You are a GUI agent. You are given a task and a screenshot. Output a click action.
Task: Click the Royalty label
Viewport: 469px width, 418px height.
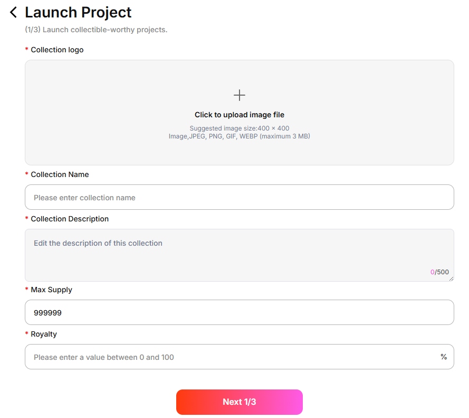[x=44, y=334]
